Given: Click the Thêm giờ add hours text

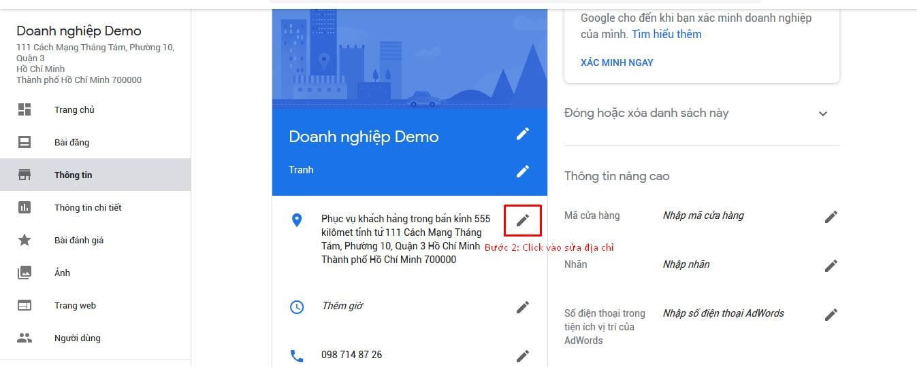Looking at the screenshot, I should pos(342,306).
